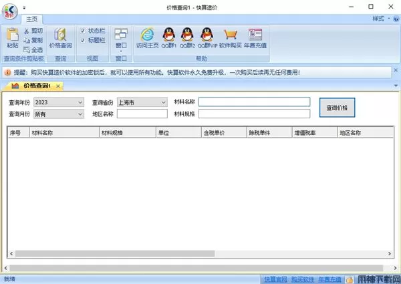The image size is (401, 284).
Task: Open the 查询月份 dropdown showing 所有
Action: (x=59, y=114)
